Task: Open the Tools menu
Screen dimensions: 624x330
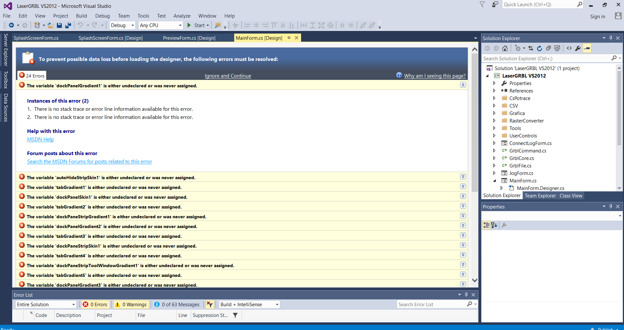Action: point(143,16)
